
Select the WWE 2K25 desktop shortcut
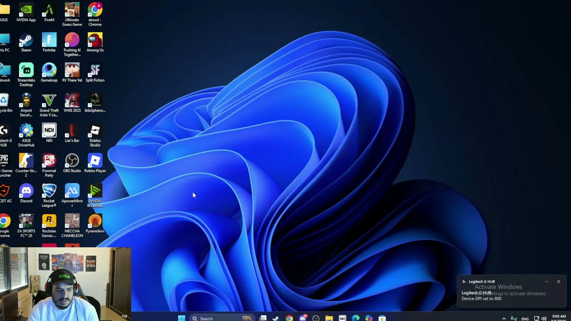[72, 103]
